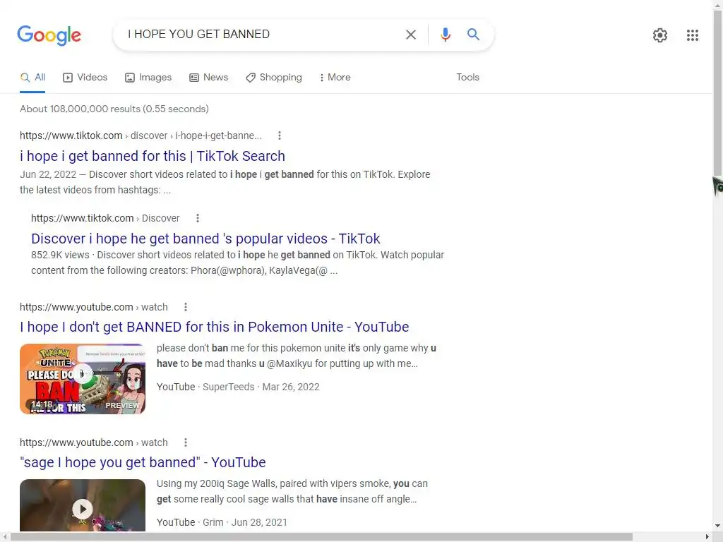Open 'Discover i hope he get banned' TikTok link
Screen dimensions: 723x542
[205, 239]
